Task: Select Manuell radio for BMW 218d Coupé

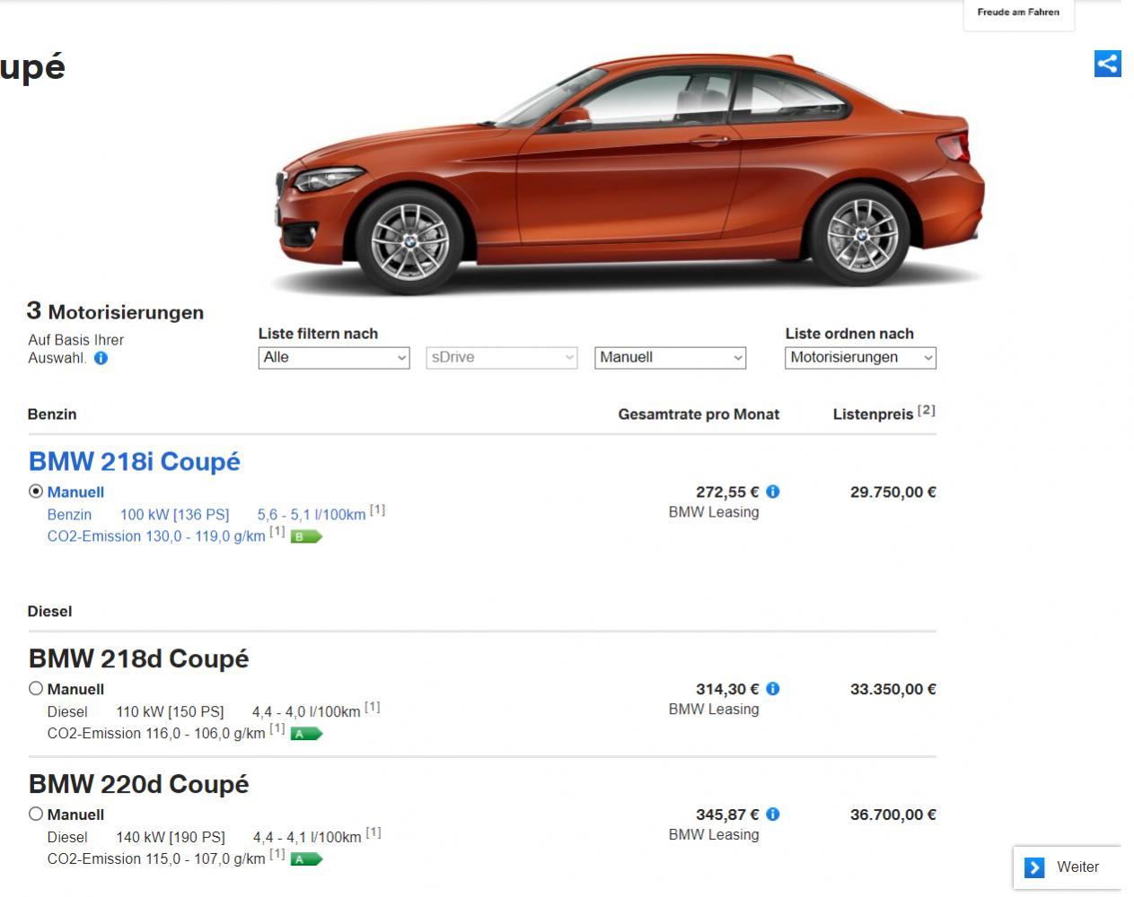Action: (36, 689)
